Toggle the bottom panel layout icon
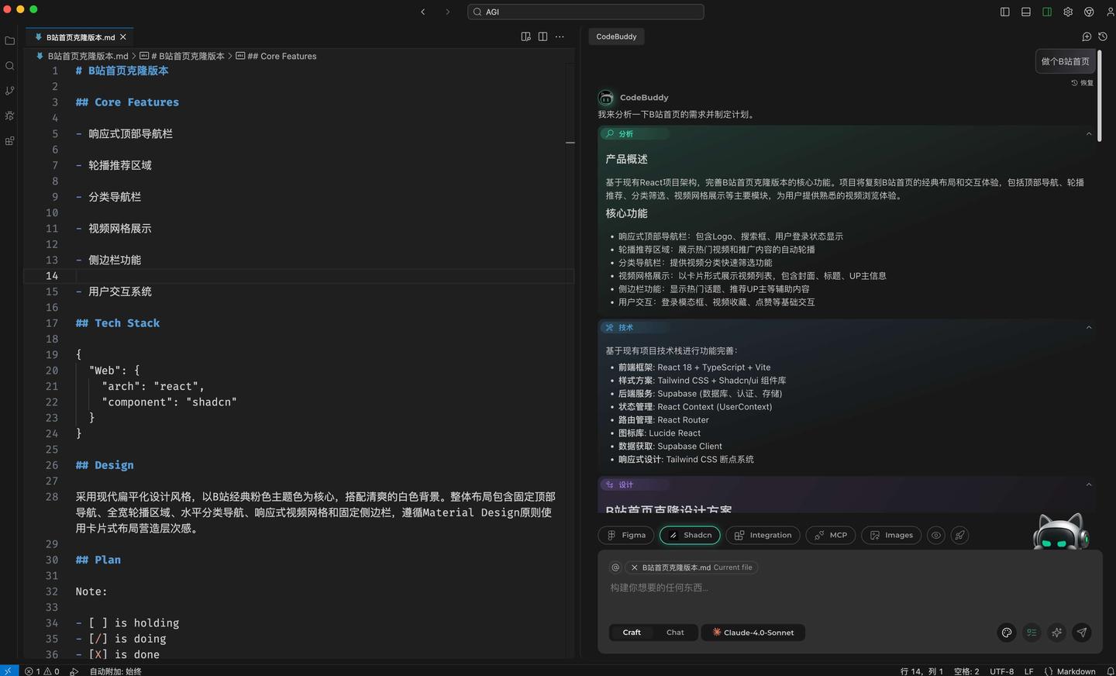 (x=1026, y=12)
